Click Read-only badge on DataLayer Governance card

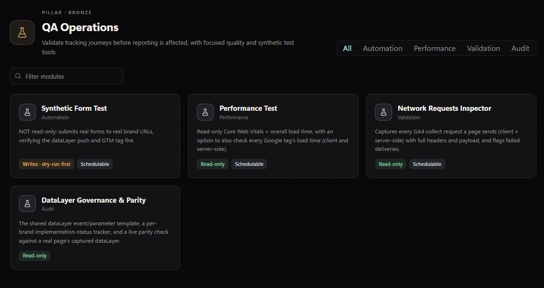(35, 256)
